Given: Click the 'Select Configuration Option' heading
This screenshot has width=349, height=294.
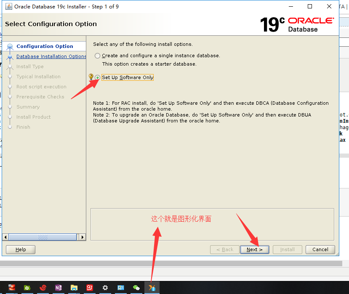Looking at the screenshot, I should 51,24.
